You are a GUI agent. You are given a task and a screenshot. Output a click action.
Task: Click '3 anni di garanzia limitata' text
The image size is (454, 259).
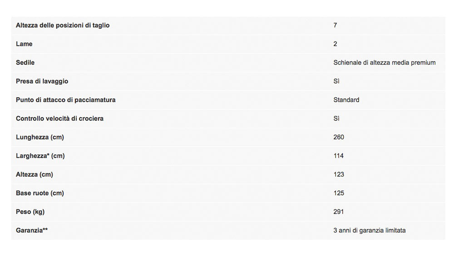coord(369,230)
